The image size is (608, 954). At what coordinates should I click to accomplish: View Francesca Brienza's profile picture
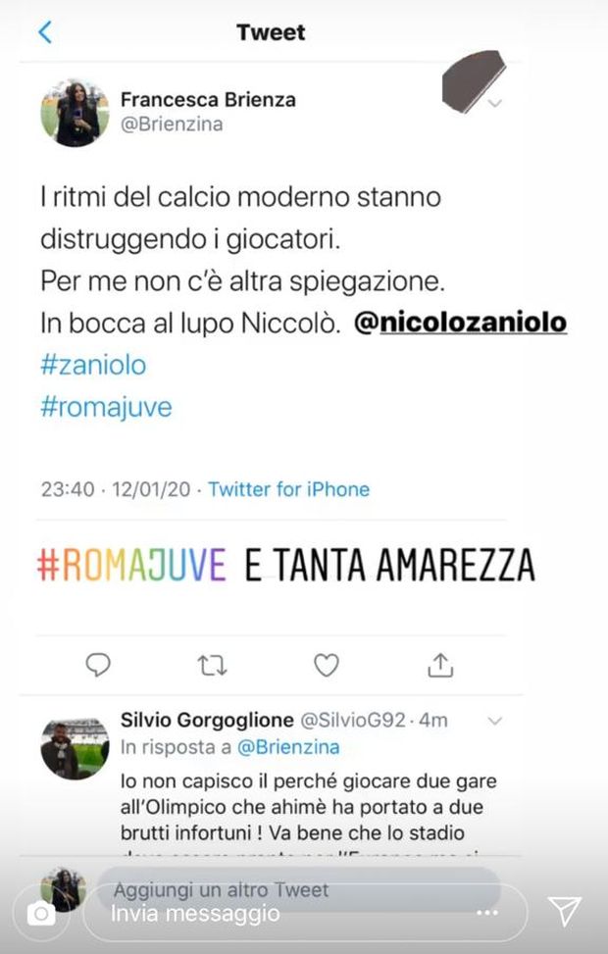click(75, 113)
